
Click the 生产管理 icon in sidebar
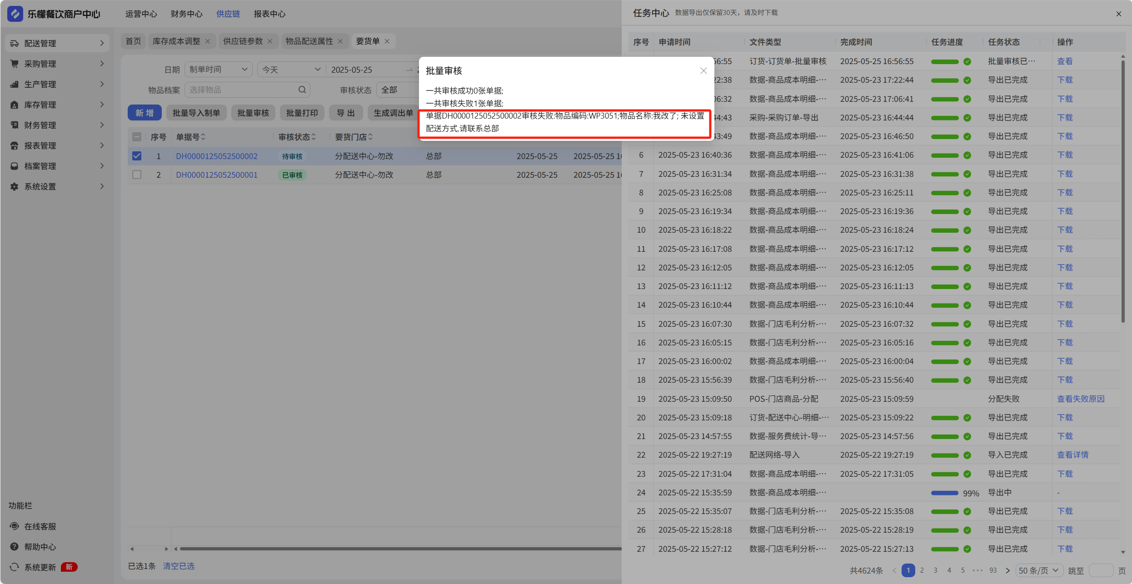(x=15, y=84)
